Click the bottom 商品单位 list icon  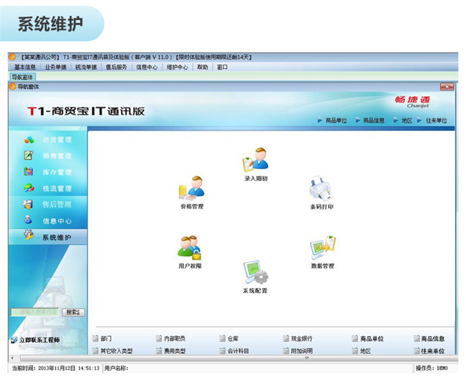click(355, 338)
